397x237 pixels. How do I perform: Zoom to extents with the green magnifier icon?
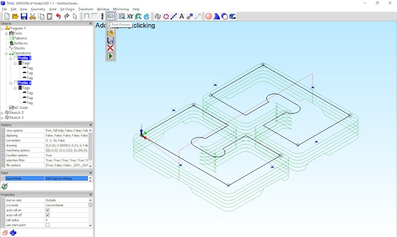[x=138, y=16]
